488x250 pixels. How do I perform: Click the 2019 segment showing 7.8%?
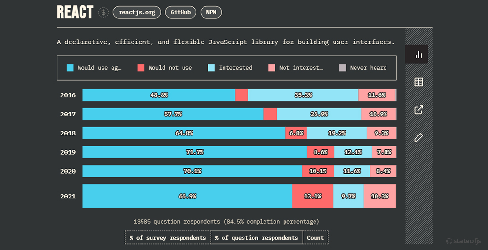pos(384,152)
